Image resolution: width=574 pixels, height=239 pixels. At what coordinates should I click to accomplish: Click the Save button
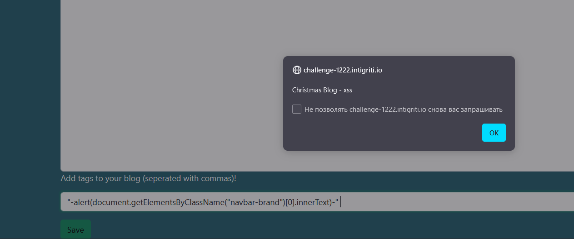(75, 229)
